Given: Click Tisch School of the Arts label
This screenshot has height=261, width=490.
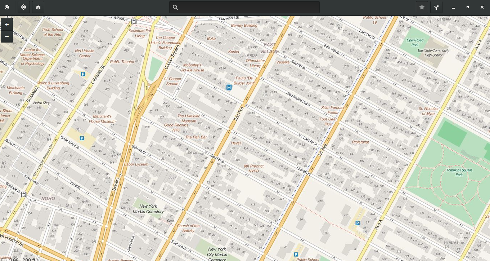Looking at the screenshot, I should click(52, 32).
